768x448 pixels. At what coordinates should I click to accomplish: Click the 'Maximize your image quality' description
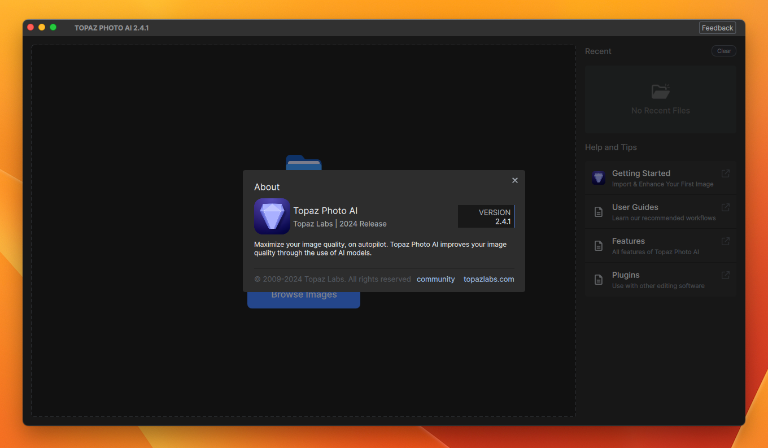coord(381,249)
